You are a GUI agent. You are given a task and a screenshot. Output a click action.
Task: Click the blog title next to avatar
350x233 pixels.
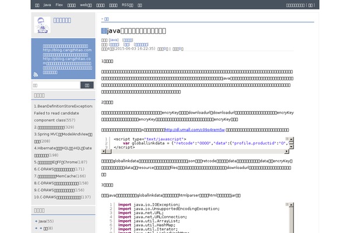[62, 20]
